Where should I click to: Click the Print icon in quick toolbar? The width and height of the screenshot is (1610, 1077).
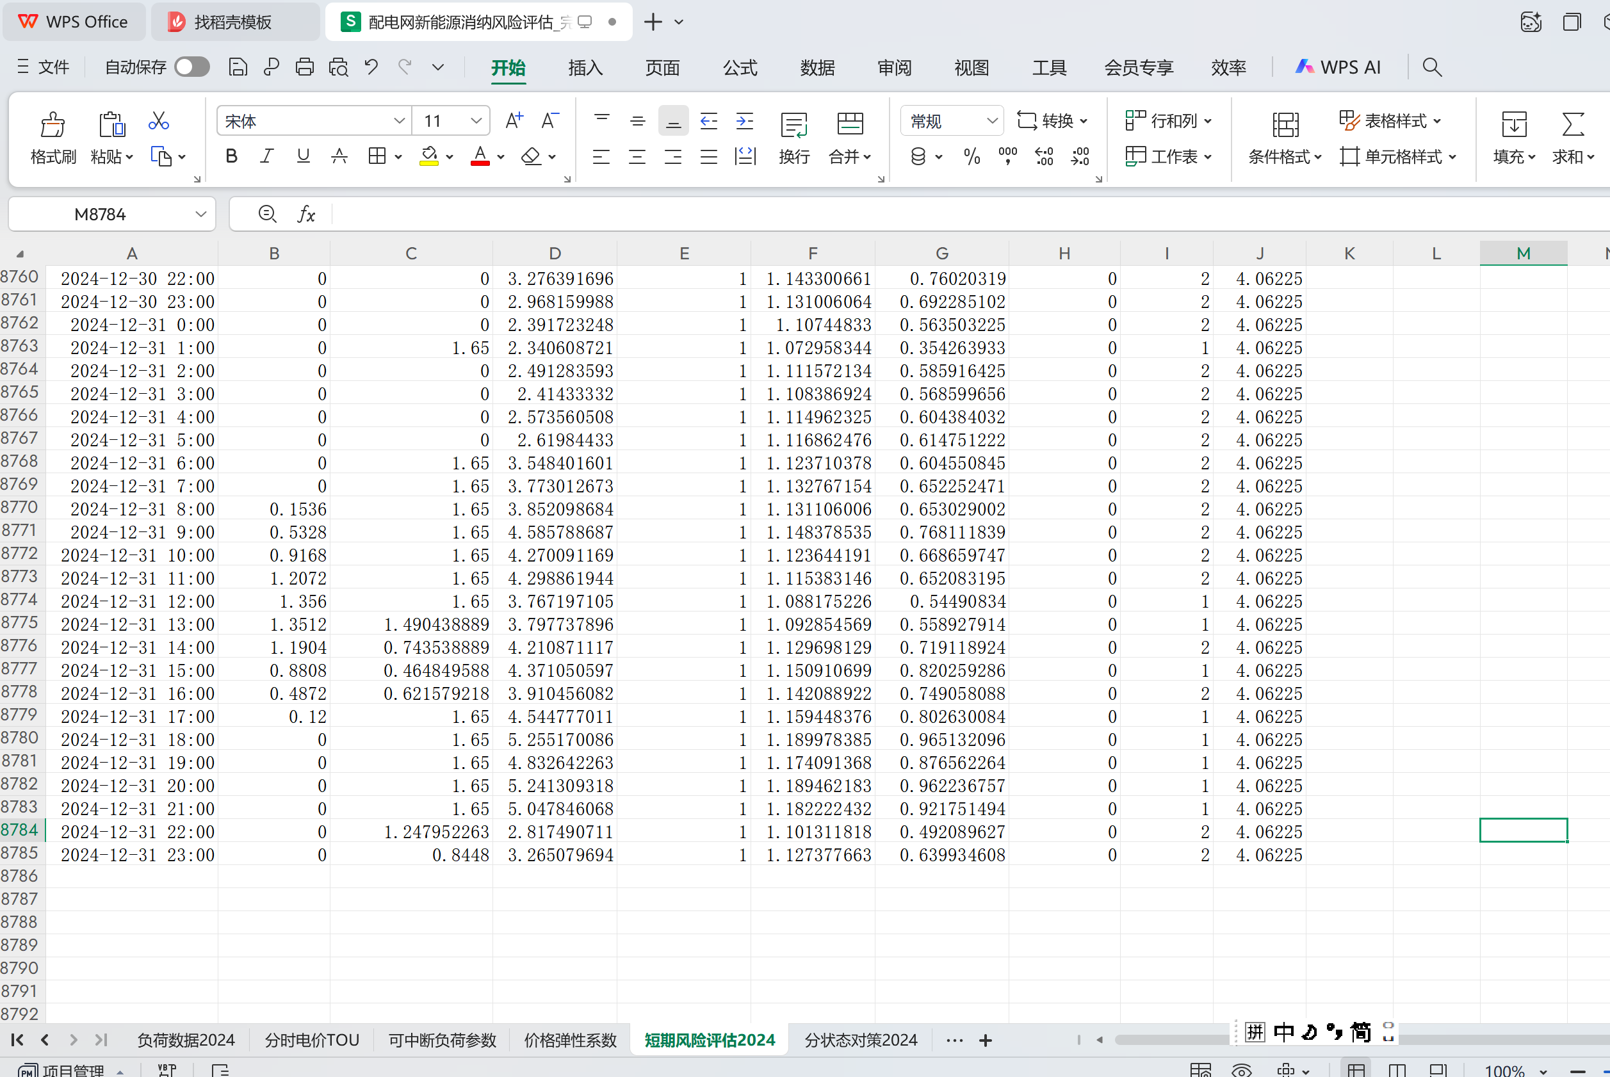pos(304,67)
